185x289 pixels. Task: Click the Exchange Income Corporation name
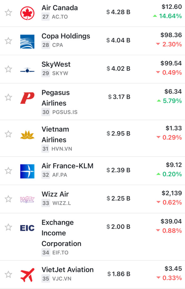tap(61, 233)
